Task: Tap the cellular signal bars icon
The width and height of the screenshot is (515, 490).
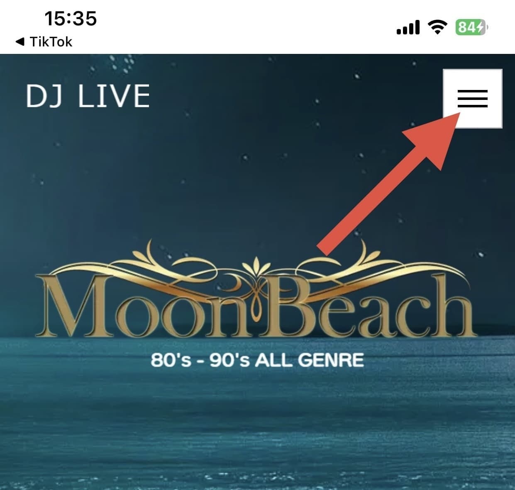Action: (408, 28)
